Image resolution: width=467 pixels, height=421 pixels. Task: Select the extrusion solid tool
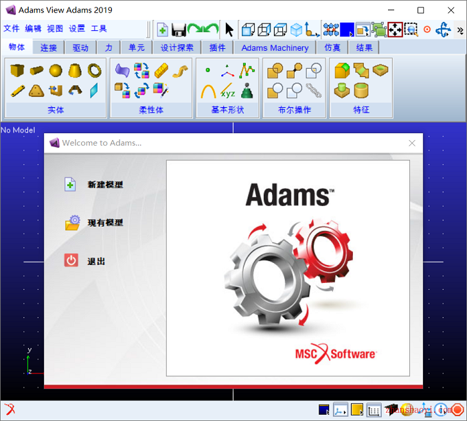tap(56, 91)
